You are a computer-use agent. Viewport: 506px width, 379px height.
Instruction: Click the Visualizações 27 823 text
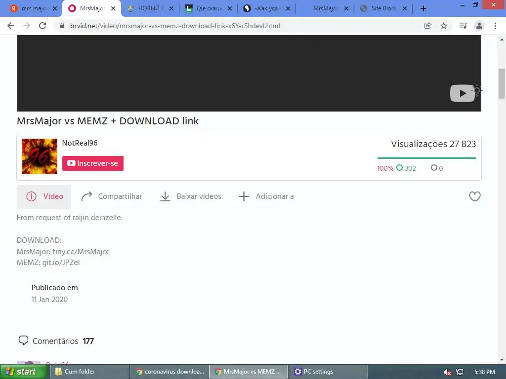[x=433, y=144]
